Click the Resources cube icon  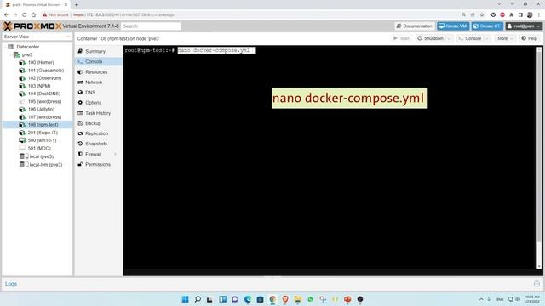pos(80,72)
